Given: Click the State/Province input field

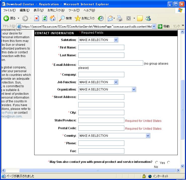Looking at the screenshot, I should click(x=101, y=120).
